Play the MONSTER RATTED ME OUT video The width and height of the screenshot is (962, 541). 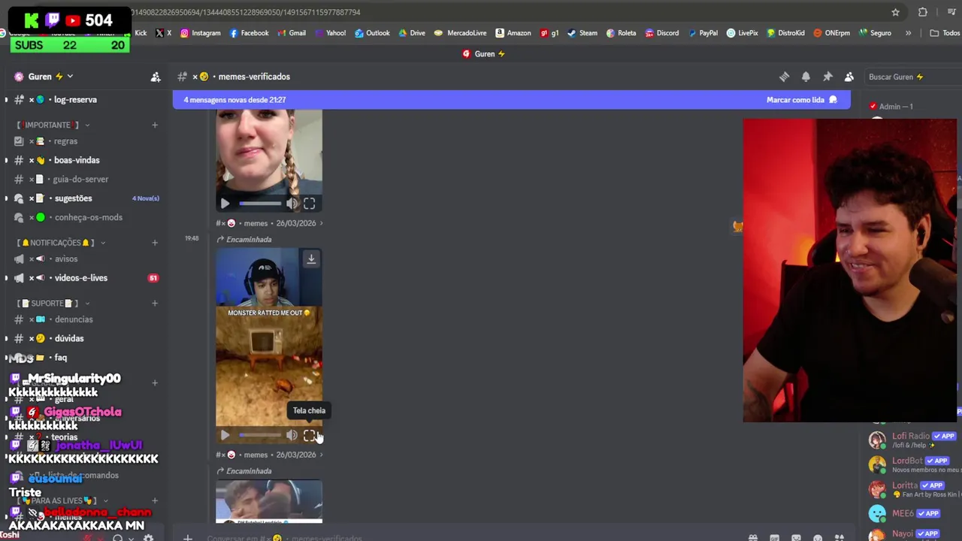pyautogui.click(x=225, y=435)
